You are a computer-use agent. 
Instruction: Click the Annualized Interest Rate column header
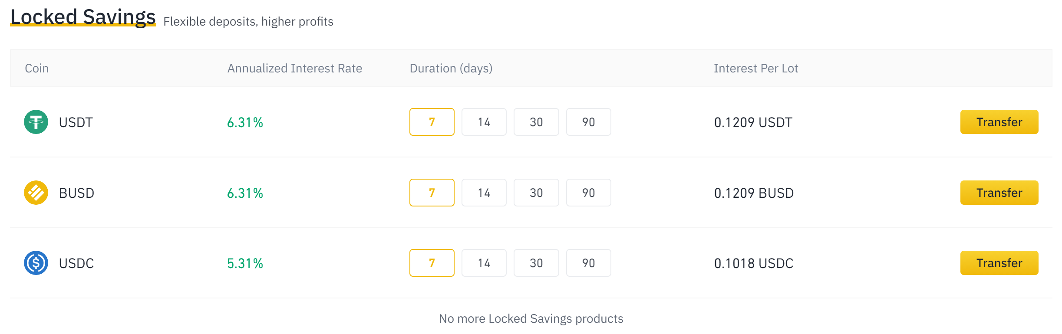coord(295,68)
